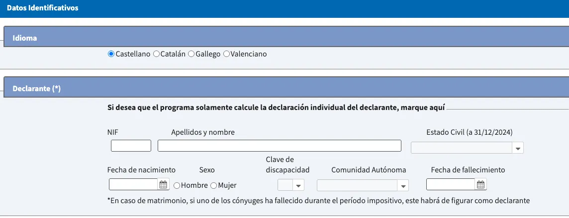
Task: Expand the Comunidad Autónoma combo box
Action: pyautogui.click(x=402, y=185)
